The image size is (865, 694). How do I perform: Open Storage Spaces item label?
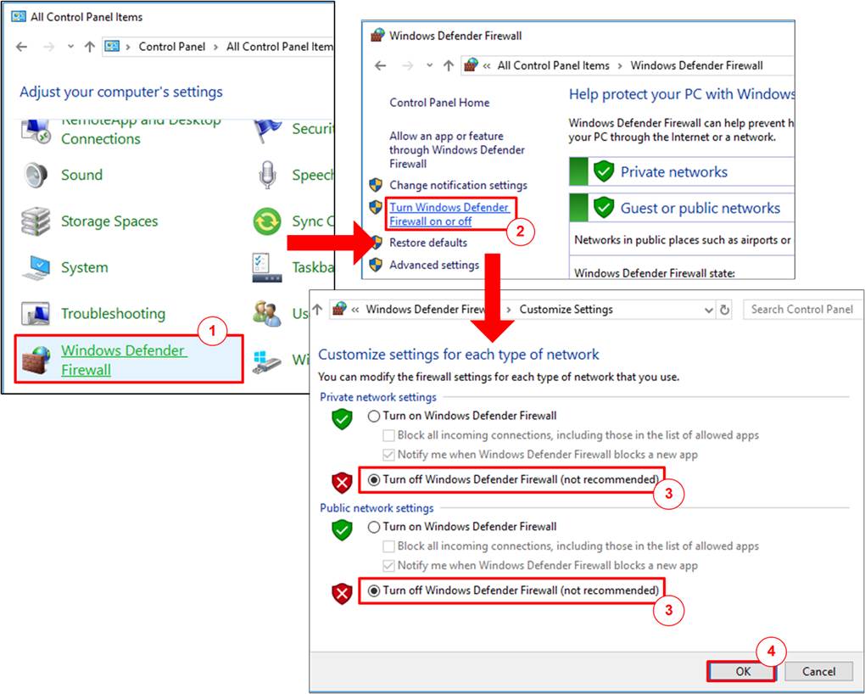point(109,221)
